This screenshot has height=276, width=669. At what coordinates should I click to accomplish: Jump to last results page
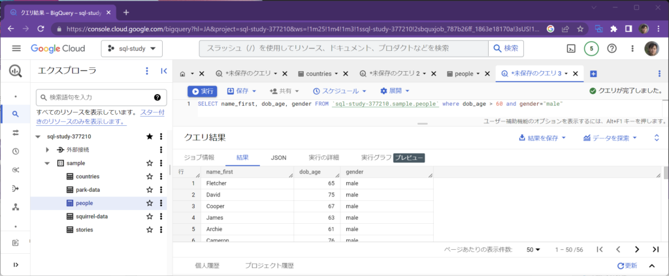pos(656,250)
